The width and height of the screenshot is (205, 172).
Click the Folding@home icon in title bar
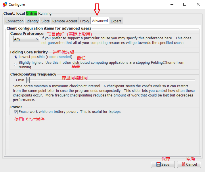click(5, 4)
